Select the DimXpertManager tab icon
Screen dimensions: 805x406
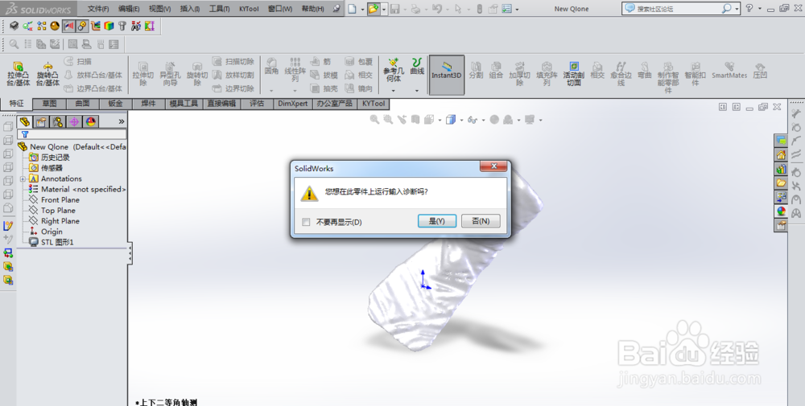click(74, 121)
